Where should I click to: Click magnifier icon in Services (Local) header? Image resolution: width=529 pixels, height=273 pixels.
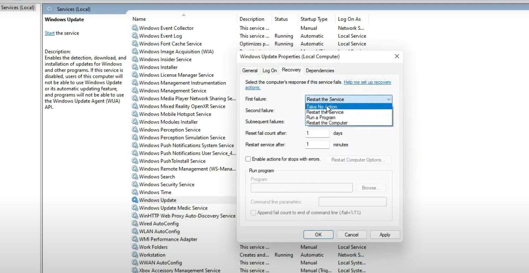click(x=50, y=9)
